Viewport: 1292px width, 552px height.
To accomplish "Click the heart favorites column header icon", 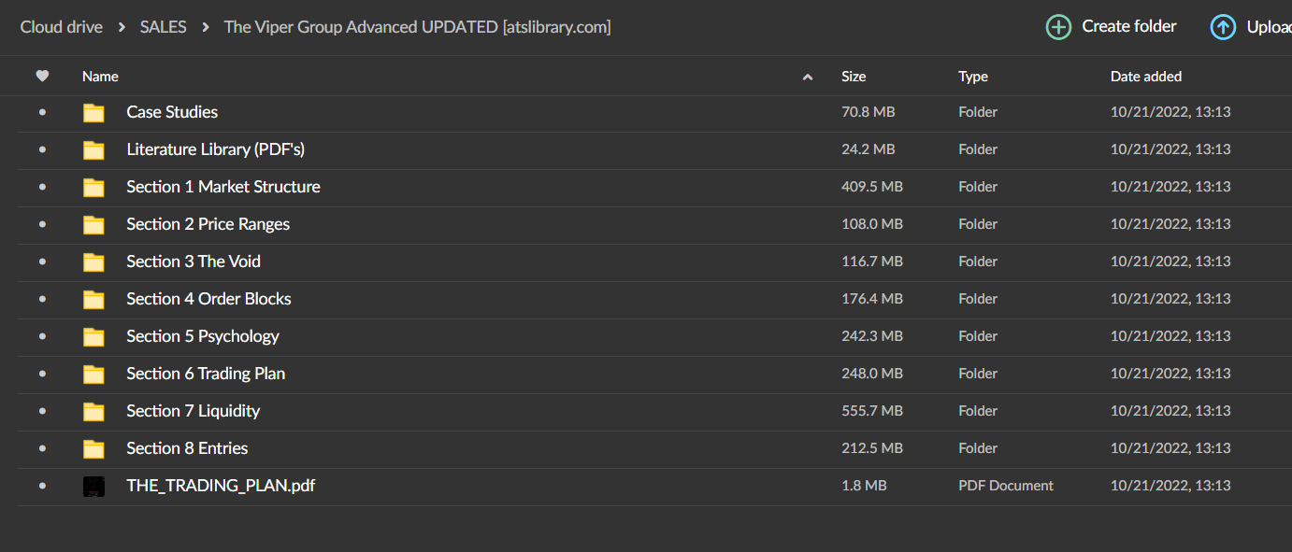I will pyautogui.click(x=42, y=77).
